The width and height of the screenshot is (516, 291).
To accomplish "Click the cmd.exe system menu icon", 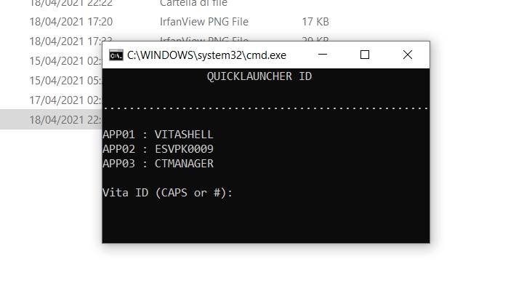I will pos(116,55).
